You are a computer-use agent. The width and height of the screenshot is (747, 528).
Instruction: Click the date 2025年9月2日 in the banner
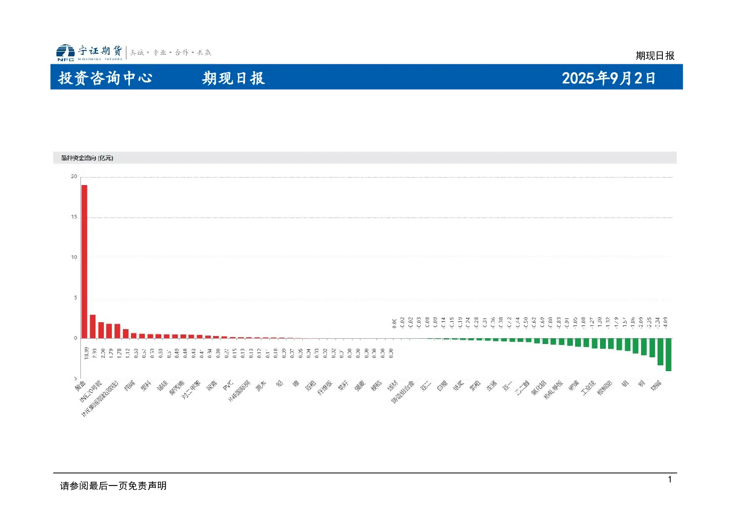pyautogui.click(x=609, y=78)
